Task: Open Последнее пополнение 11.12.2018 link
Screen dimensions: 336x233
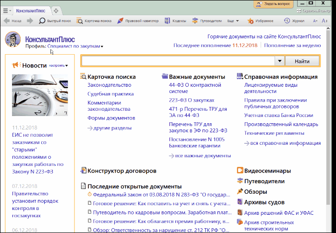Action: (216, 46)
